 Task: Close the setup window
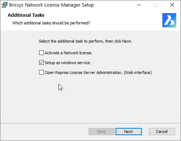click(172, 5)
